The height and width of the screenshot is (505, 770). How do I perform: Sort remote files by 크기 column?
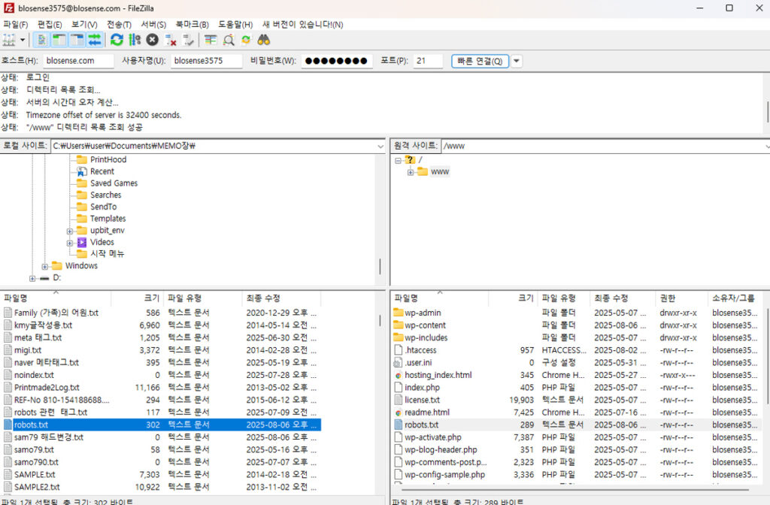[513, 298]
